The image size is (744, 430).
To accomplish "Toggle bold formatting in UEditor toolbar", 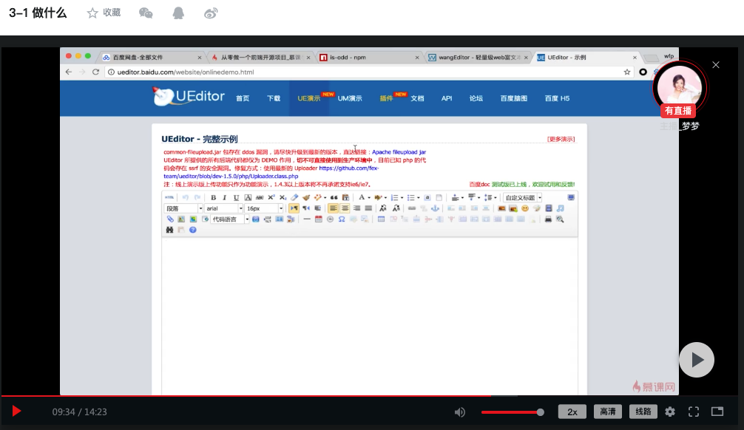I will click(x=214, y=198).
